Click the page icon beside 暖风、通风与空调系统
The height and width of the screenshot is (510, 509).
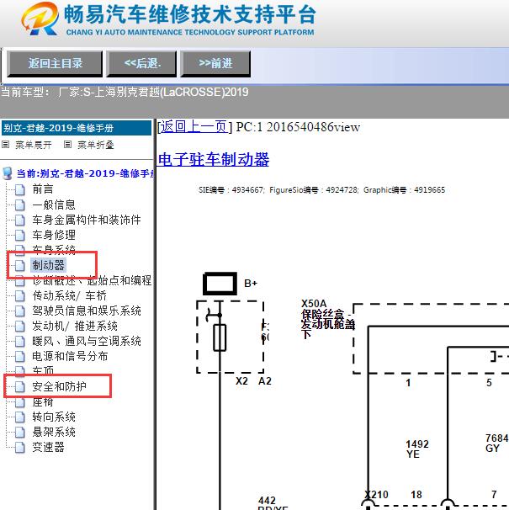[20, 341]
